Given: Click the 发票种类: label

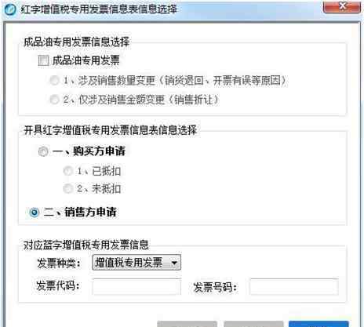Looking at the screenshot, I should point(59,263).
